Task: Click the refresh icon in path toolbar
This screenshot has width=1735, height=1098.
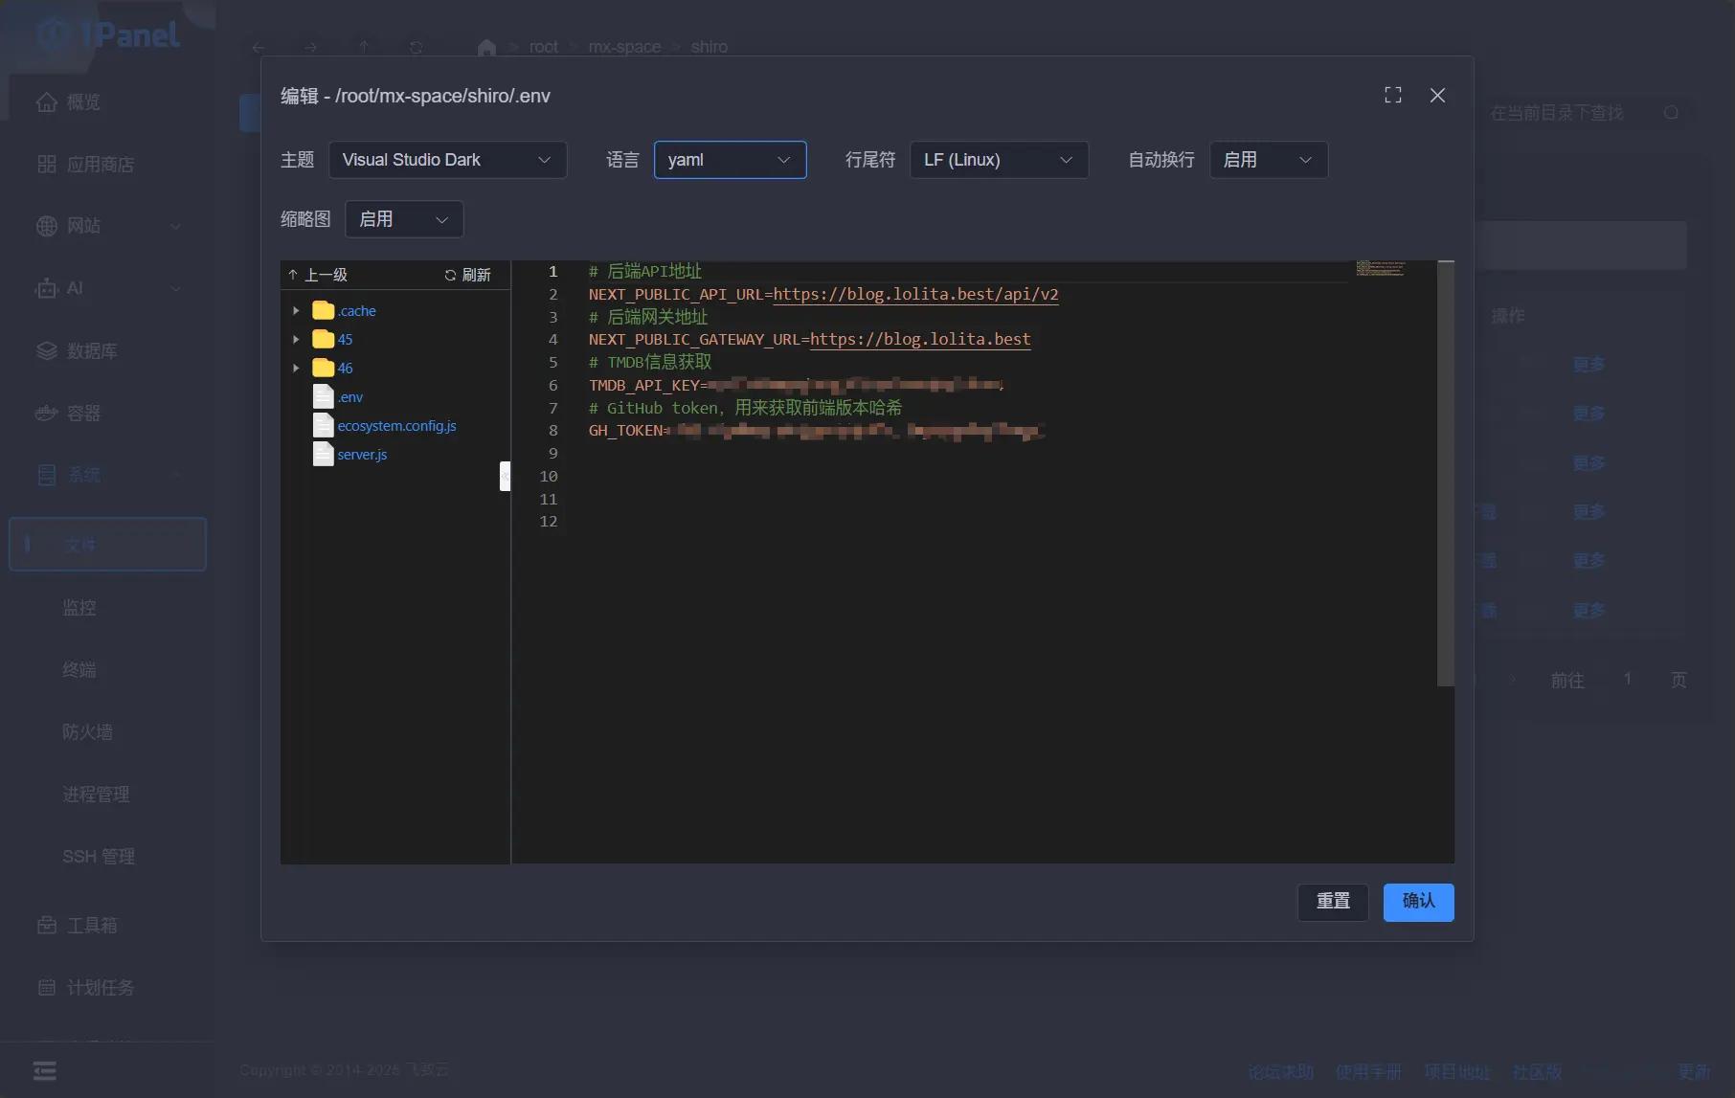Action: (416, 47)
